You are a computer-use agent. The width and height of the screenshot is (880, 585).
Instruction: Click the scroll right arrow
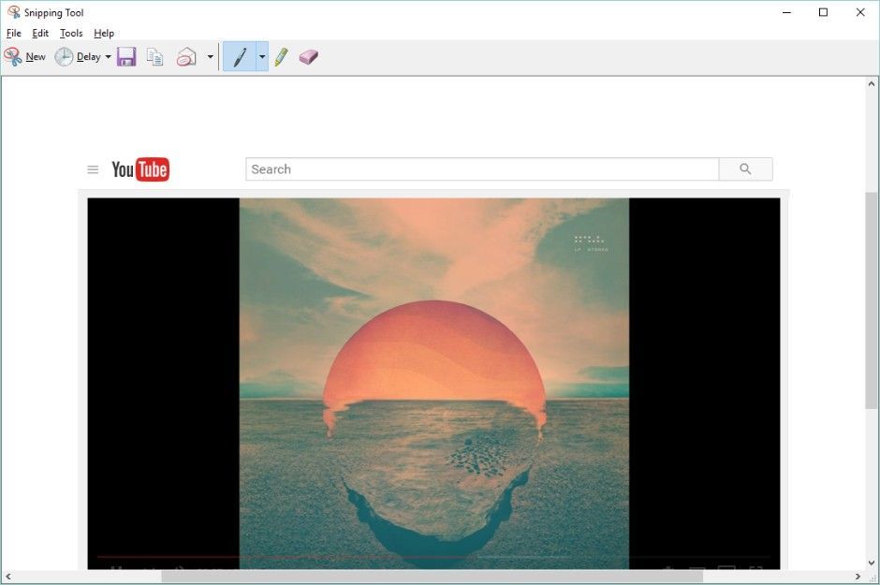[858, 576]
